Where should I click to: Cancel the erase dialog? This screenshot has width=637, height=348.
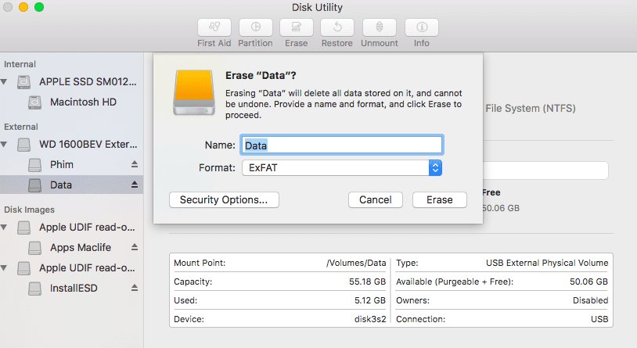tap(376, 199)
